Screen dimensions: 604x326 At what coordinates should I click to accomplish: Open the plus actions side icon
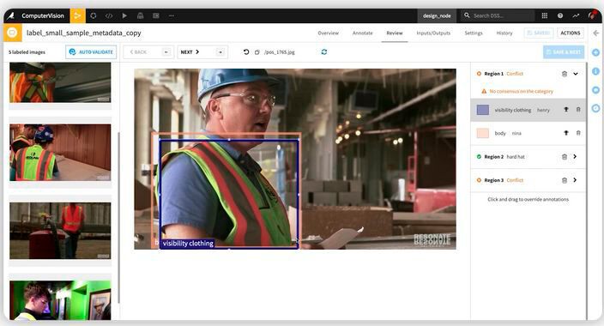click(x=595, y=52)
